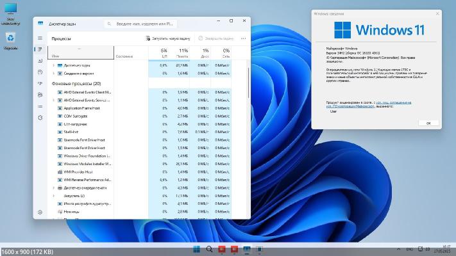Image resolution: width=456 pixels, height=256 pixels.
Task: Select Processes icon in Task Manager sidebar
Action: 40,49
